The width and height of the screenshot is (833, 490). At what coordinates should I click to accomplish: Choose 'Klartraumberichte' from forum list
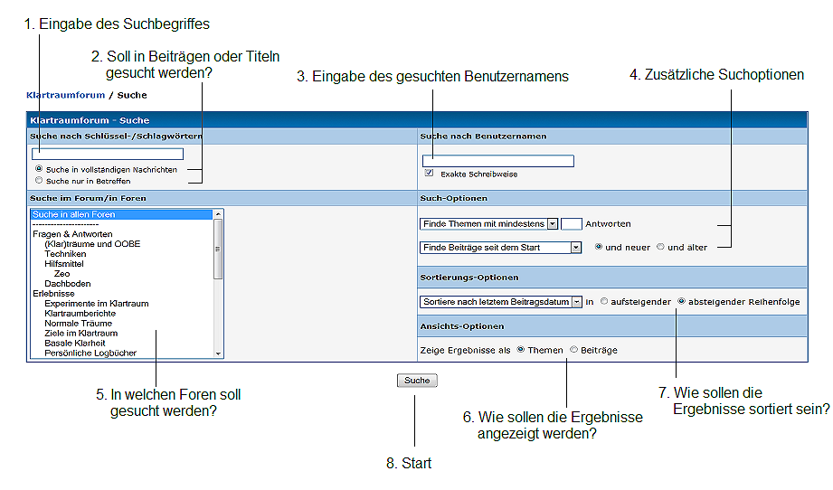[x=78, y=313]
